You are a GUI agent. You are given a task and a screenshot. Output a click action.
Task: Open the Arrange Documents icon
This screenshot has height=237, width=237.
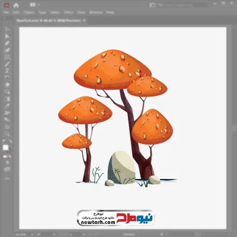pyautogui.click(x=32, y=5)
